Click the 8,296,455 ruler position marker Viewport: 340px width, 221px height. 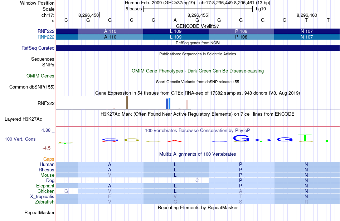pos(198,15)
